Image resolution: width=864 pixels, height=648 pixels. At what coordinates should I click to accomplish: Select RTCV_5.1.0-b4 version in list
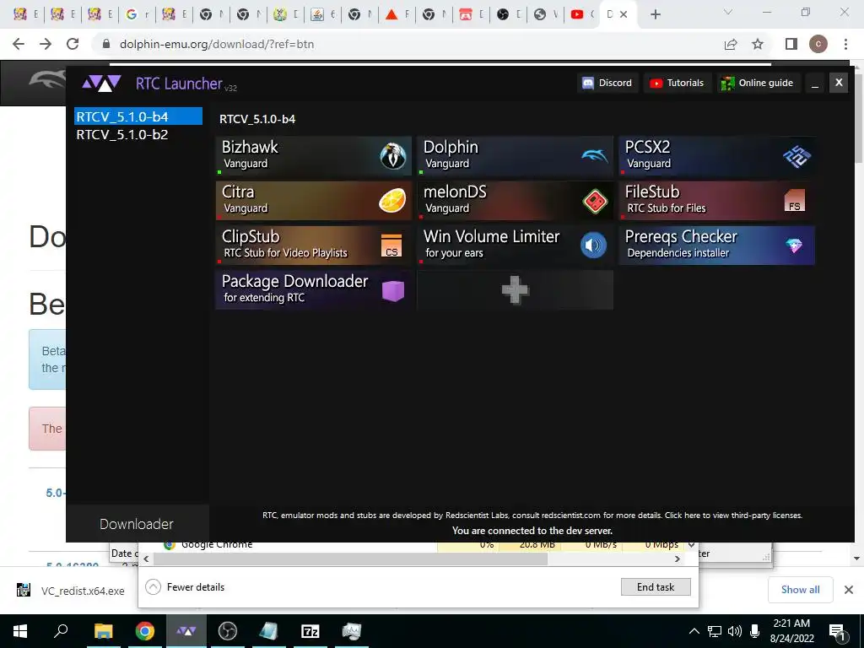tap(138, 116)
